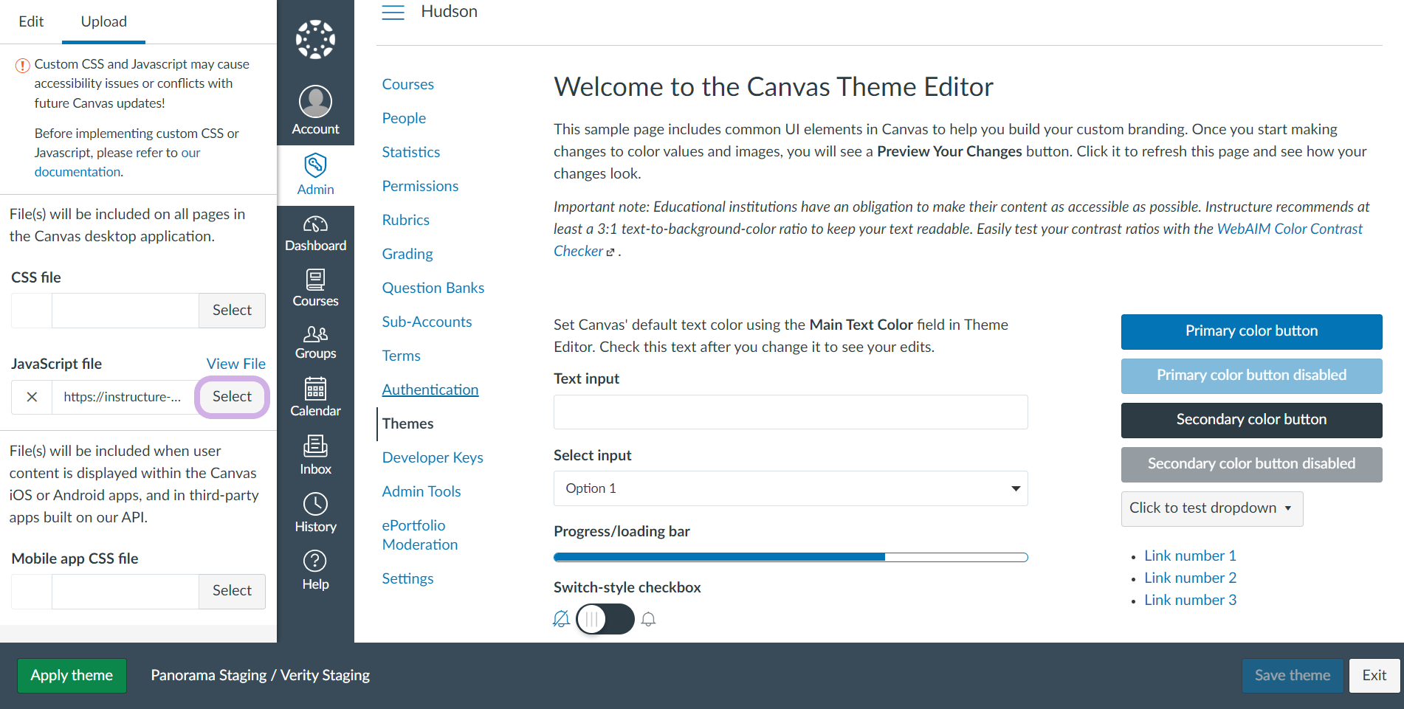Click the muted bell icon
Image resolution: width=1404 pixels, height=709 pixels.
coord(561,619)
